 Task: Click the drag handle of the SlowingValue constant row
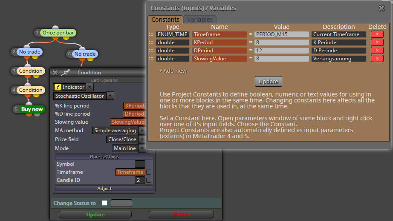(x=151, y=59)
